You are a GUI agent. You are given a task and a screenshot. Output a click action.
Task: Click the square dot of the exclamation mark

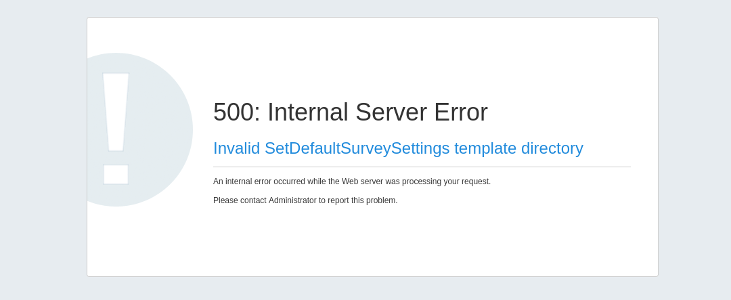(x=116, y=174)
